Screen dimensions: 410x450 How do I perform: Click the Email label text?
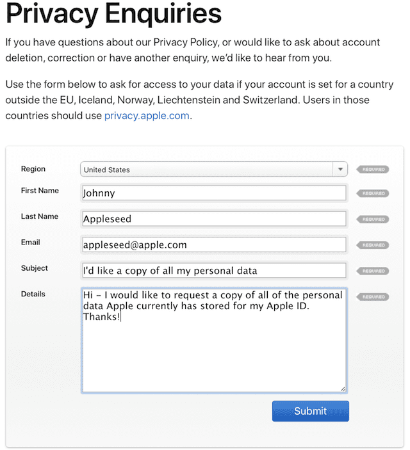[31, 243]
